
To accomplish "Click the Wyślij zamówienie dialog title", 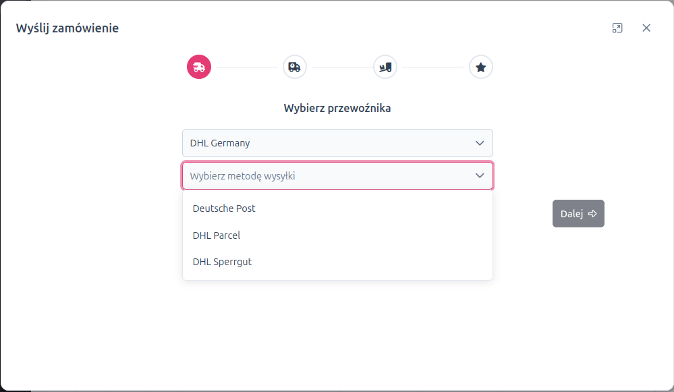I will [x=67, y=28].
